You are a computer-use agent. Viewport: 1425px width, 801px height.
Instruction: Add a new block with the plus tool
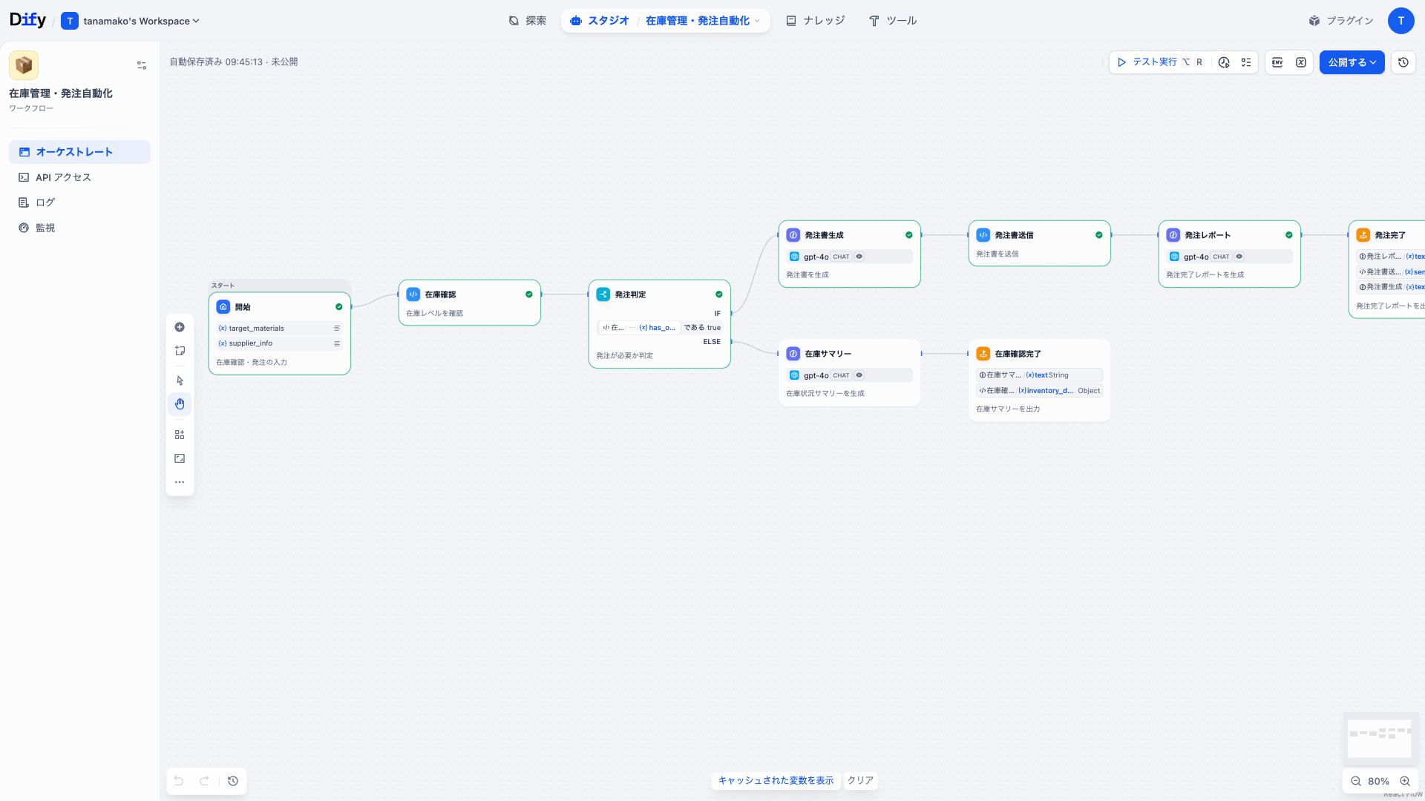(180, 326)
